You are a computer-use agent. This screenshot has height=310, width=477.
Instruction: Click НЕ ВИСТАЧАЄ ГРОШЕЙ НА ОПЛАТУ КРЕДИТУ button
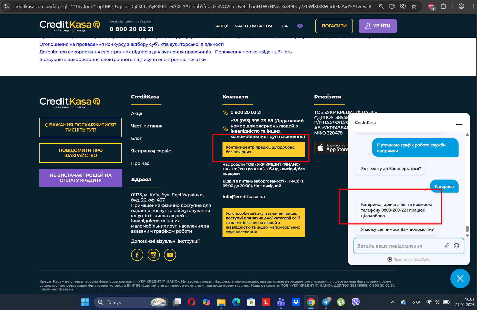click(x=81, y=178)
